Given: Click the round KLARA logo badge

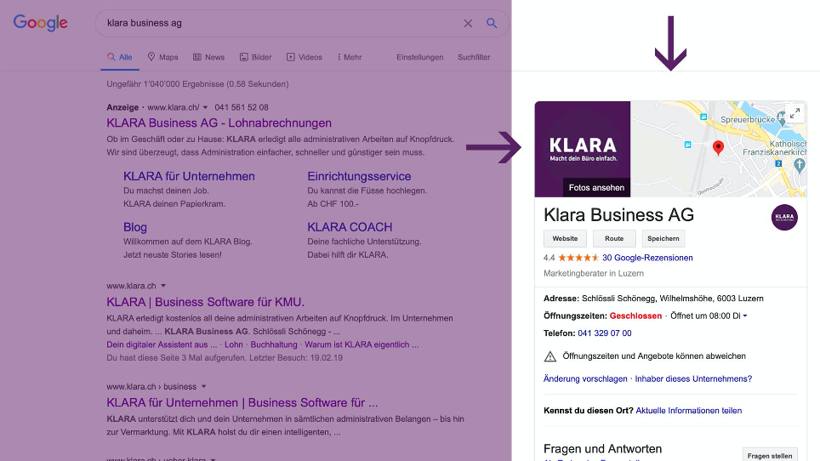Looking at the screenshot, I should click(784, 217).
